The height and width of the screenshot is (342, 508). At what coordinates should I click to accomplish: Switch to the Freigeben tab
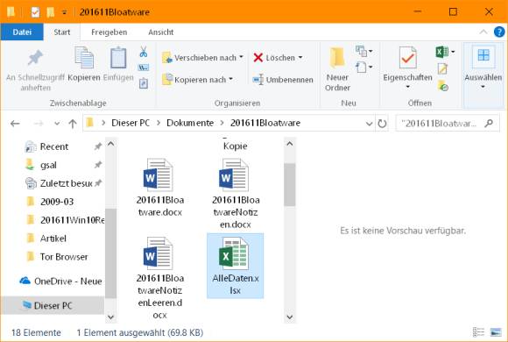109,32
